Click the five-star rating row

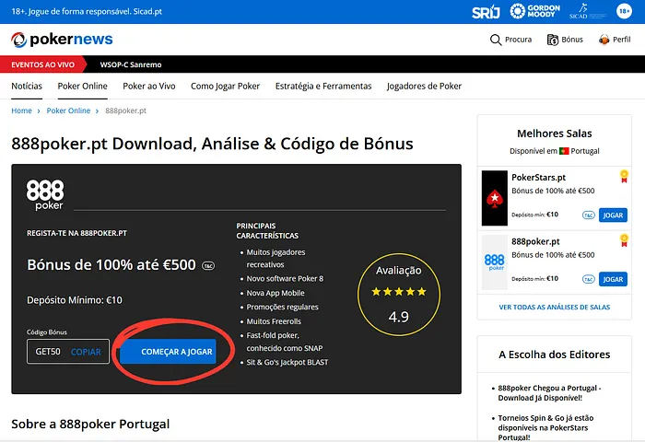(x=399, y=292)
